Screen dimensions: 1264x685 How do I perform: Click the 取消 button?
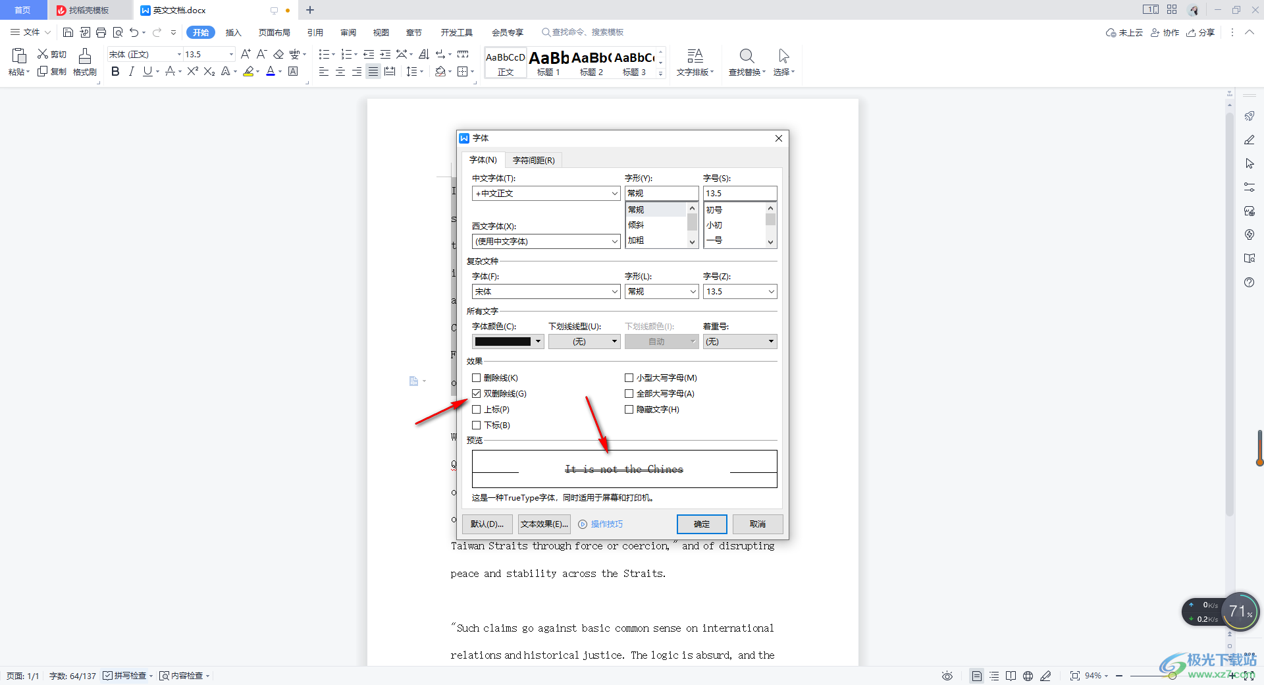(758, 524)
